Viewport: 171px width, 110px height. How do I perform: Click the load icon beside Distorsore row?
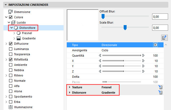160,93
